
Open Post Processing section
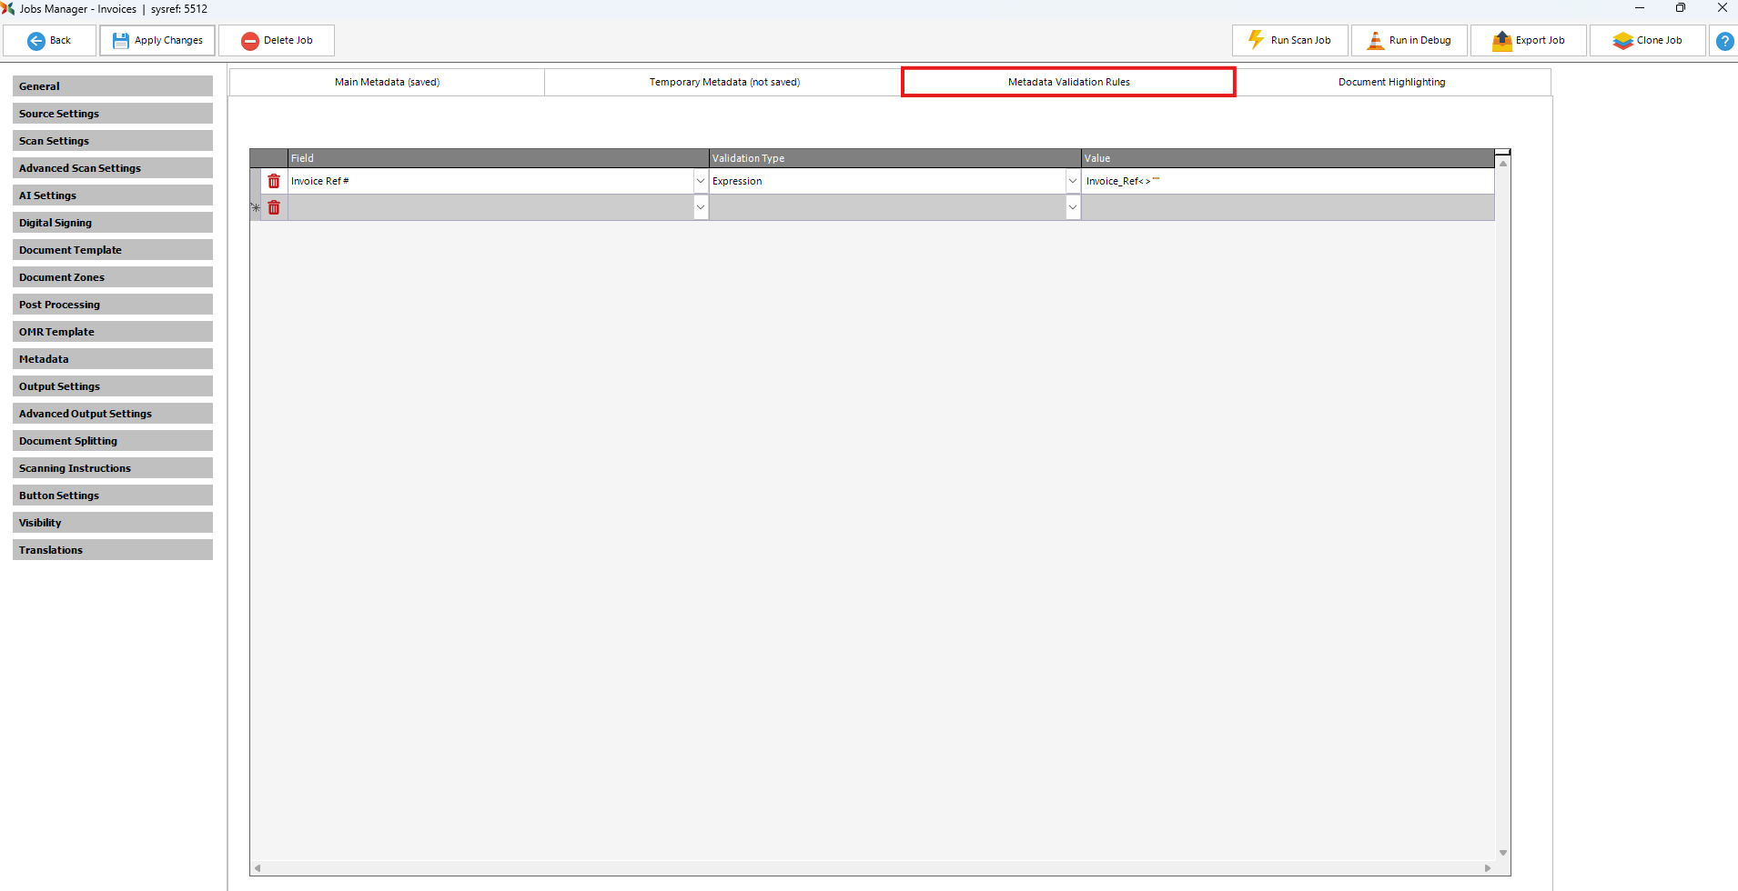(x=113, y=305)
